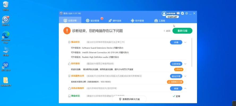
Task: Click the orange 立即体验 button for 极速浏览器
Action: point(179,69)
